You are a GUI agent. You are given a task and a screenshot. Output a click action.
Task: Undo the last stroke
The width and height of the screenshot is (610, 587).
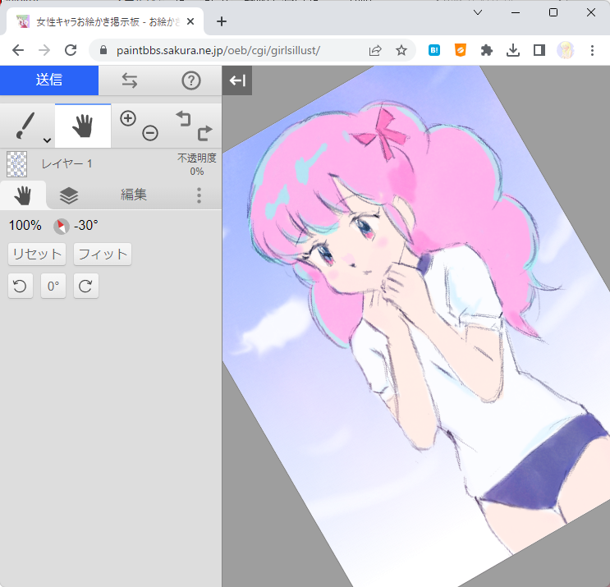pyautogui.click(x=183, y=119)
